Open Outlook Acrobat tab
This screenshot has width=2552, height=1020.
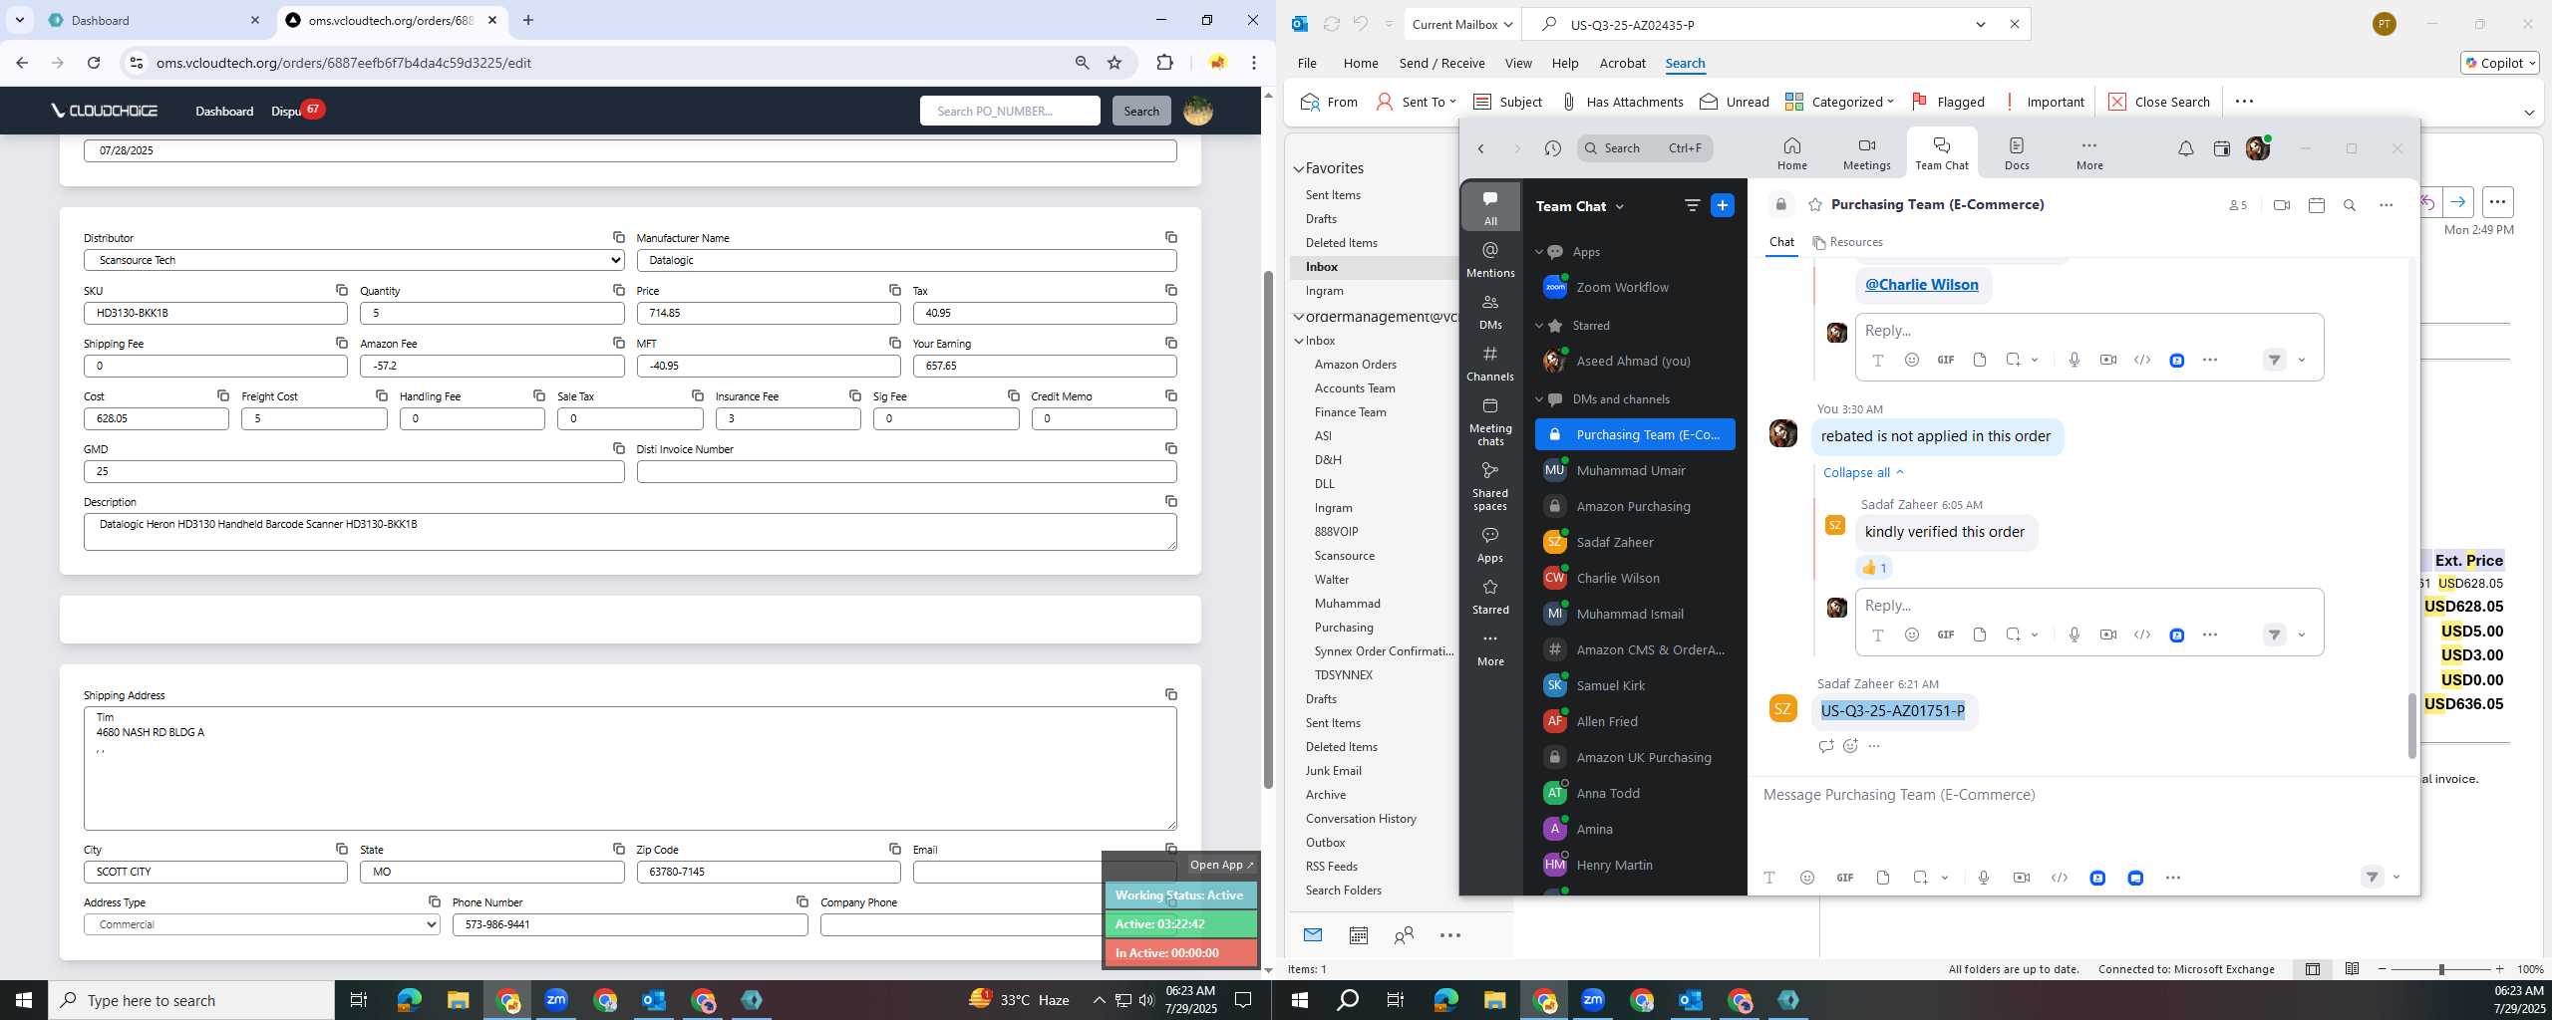click(1622, 63)
